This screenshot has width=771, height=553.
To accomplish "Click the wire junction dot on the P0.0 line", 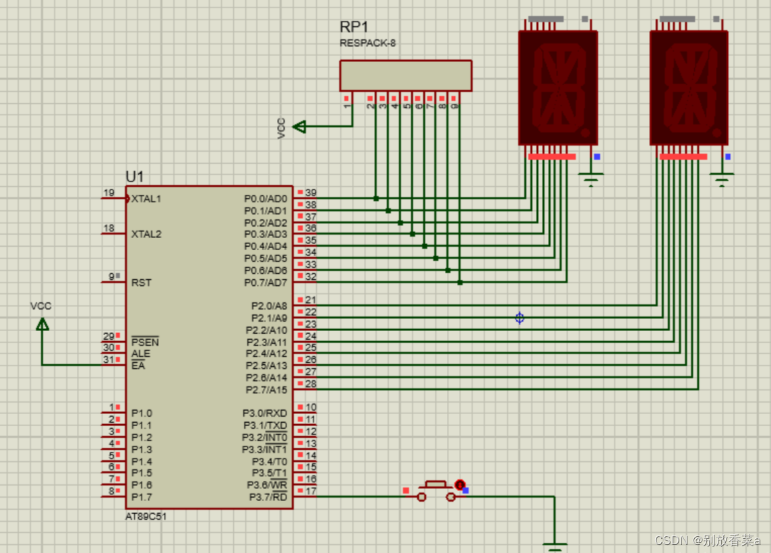I will (376, 199).
